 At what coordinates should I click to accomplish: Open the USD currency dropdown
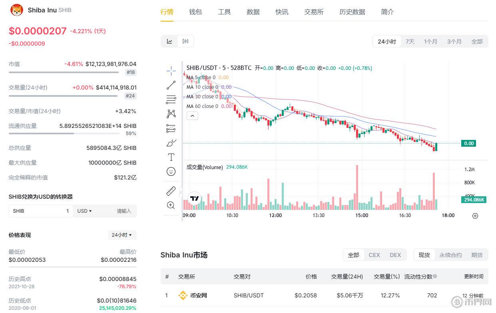85,211
